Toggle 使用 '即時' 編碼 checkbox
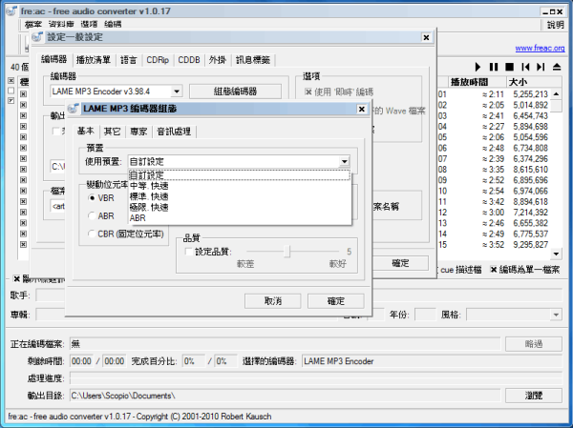 (308, 92)
